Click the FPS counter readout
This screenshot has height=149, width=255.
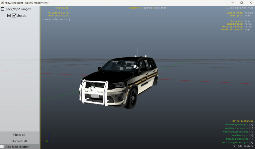point(61,8)
